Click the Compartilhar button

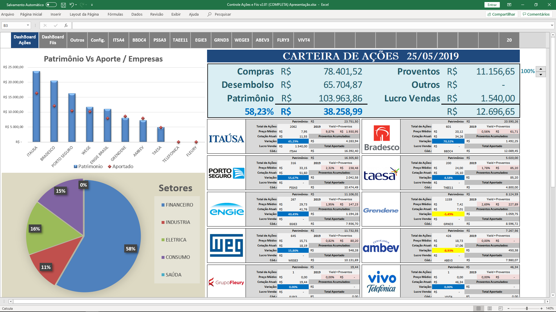pos(501,14)
